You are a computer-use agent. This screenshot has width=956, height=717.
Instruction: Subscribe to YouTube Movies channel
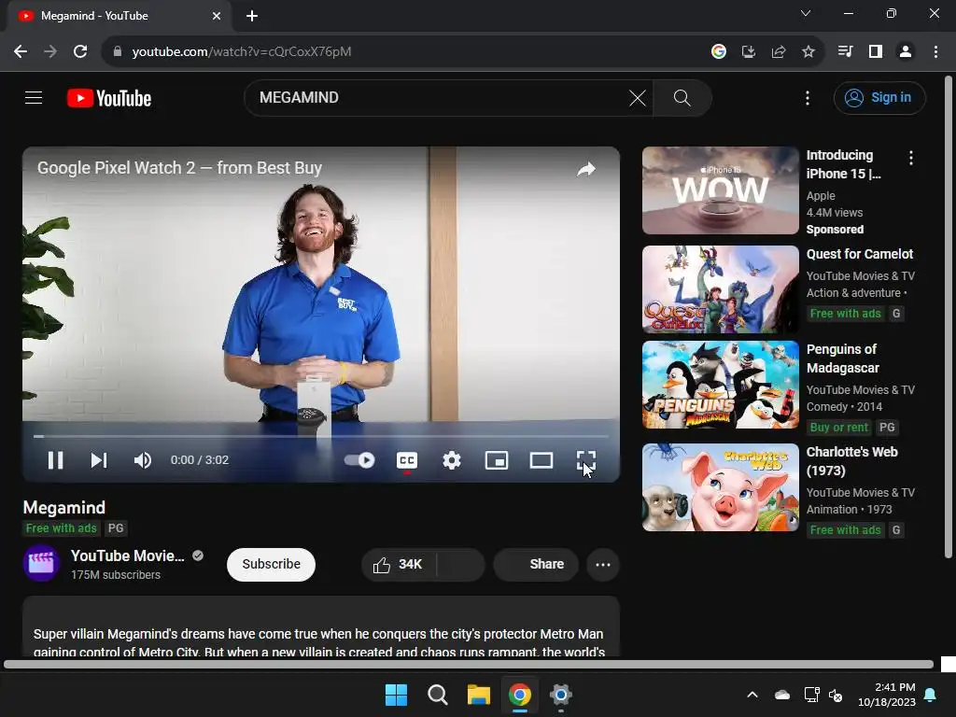pyautogui.click(x=272, y=565)
